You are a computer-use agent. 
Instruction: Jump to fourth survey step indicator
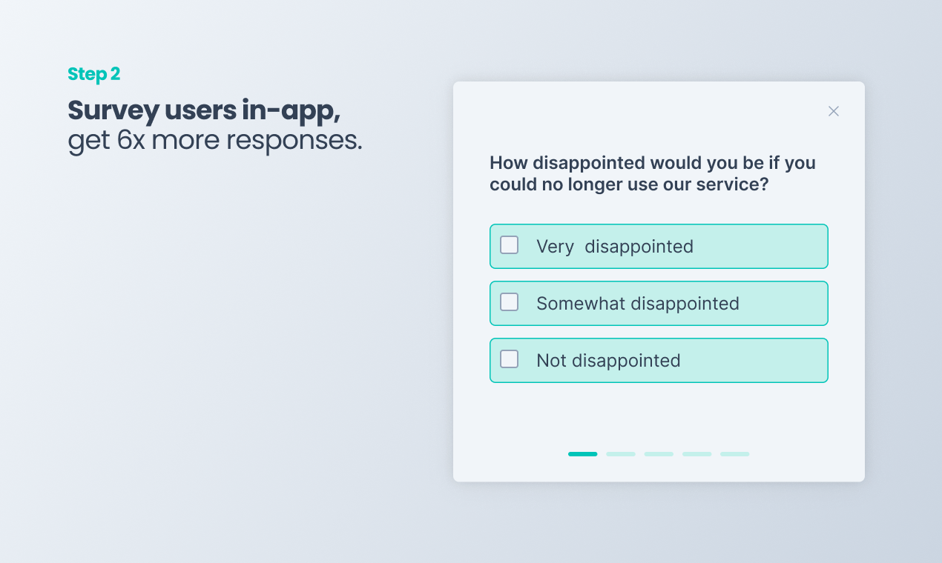pos(697,454)
